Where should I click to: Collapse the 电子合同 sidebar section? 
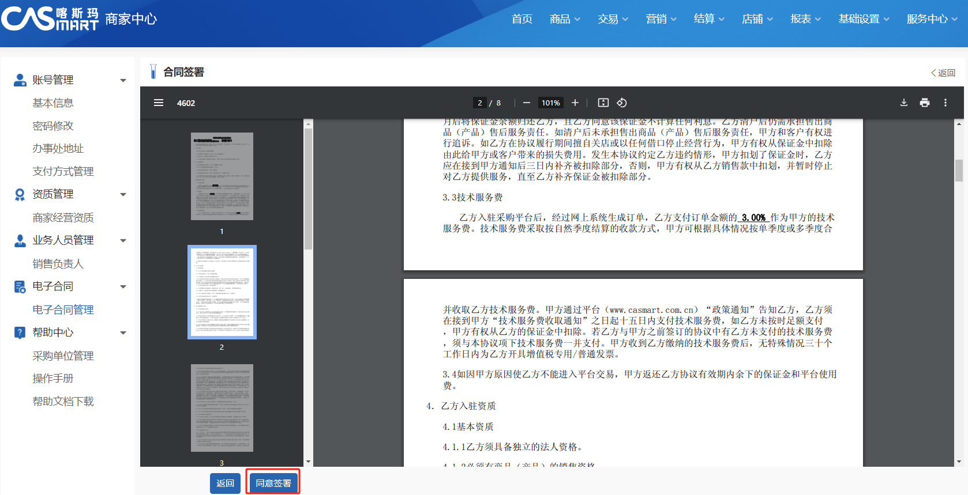tap(123, 286)
